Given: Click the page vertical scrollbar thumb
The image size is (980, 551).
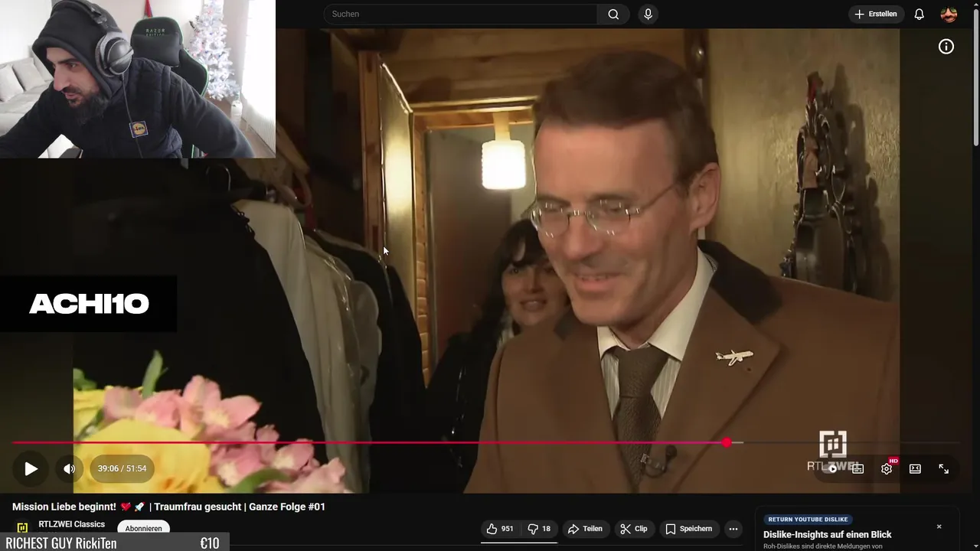Looking at the screenshot, I should (975, 77).
